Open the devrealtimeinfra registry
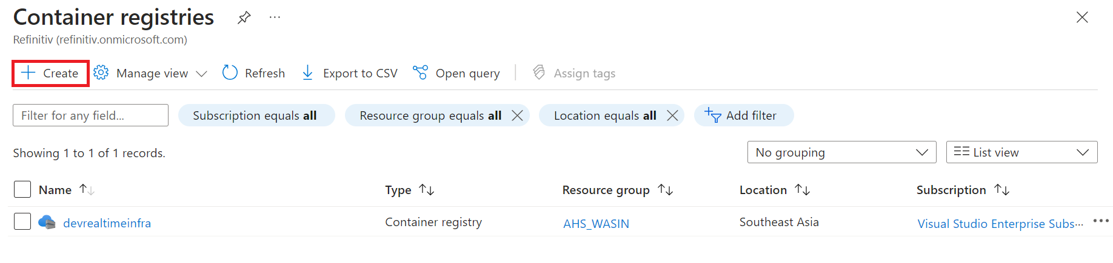 tap(107, 223)
